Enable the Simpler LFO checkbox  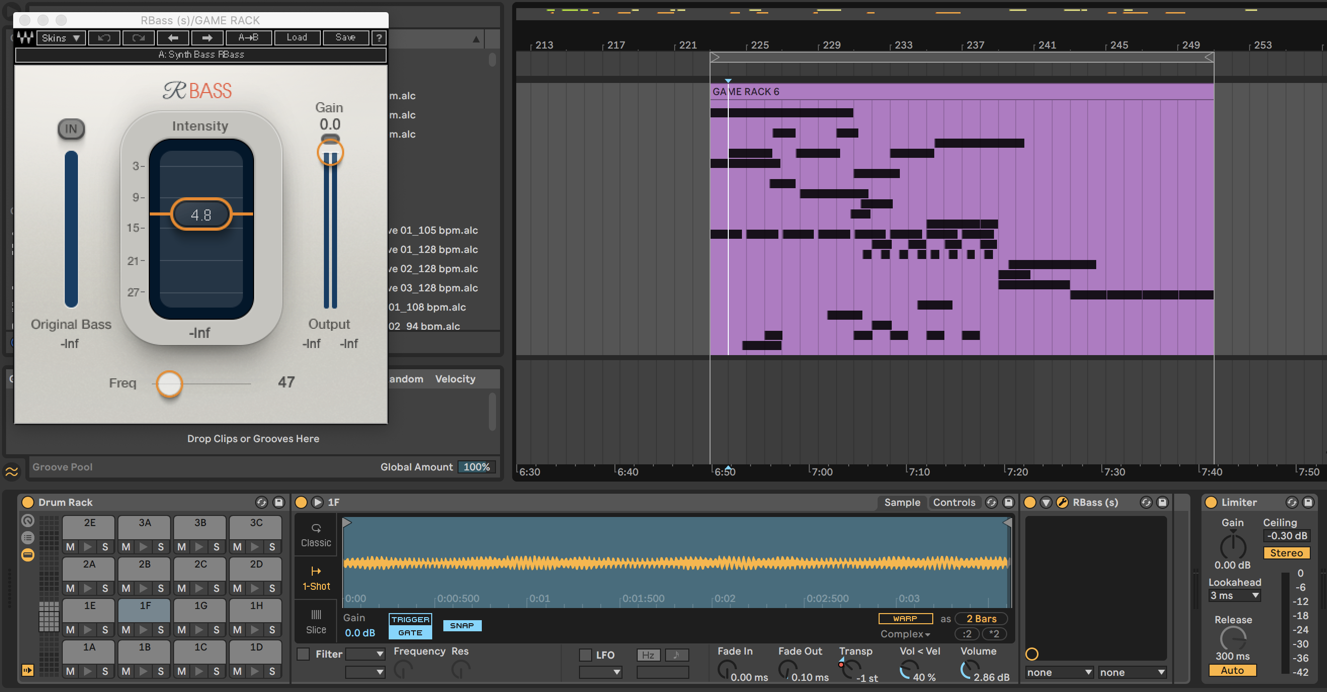point(585,655)
